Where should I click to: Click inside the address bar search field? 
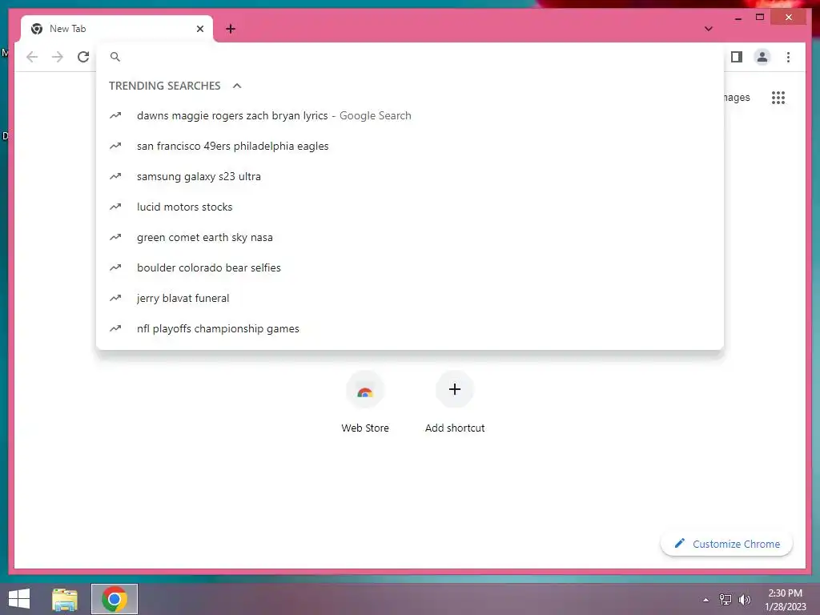click(410, 57)
